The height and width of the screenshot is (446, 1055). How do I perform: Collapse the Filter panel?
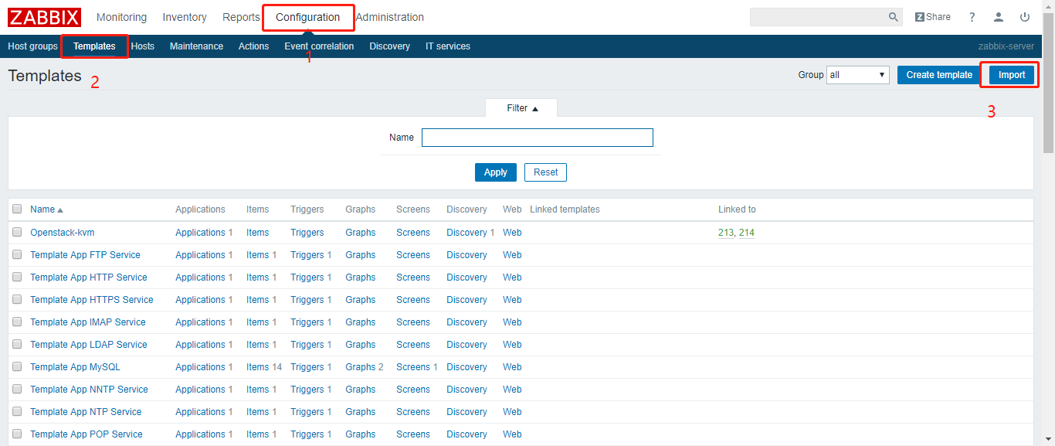pyautogui.click(x=521, y=107)
